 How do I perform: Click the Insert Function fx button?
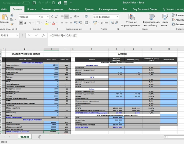pyautogui.click(x=43, y=35)
